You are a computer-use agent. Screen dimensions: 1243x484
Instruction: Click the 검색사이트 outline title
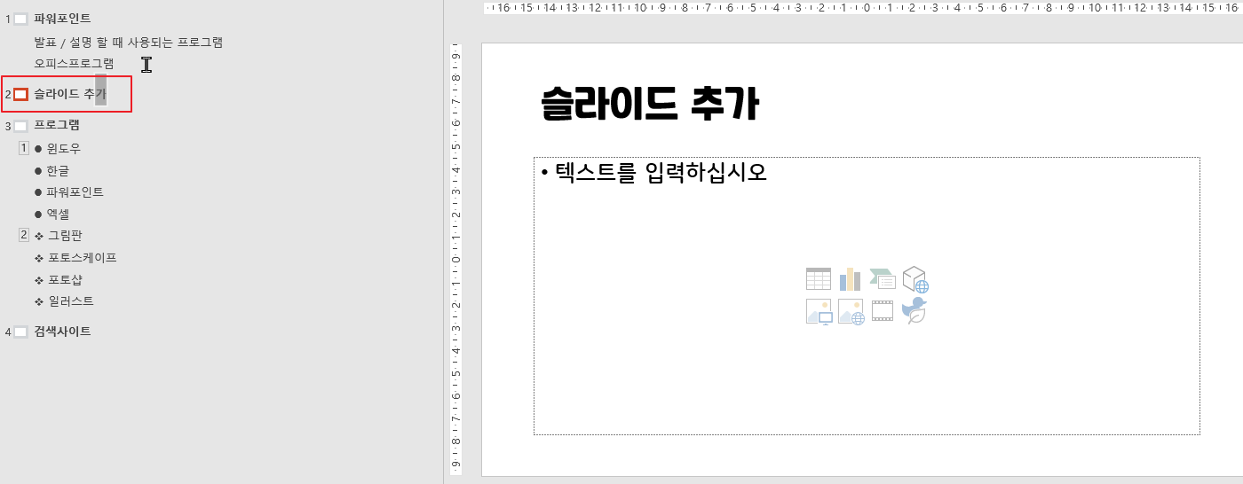(x=62, y=332)
